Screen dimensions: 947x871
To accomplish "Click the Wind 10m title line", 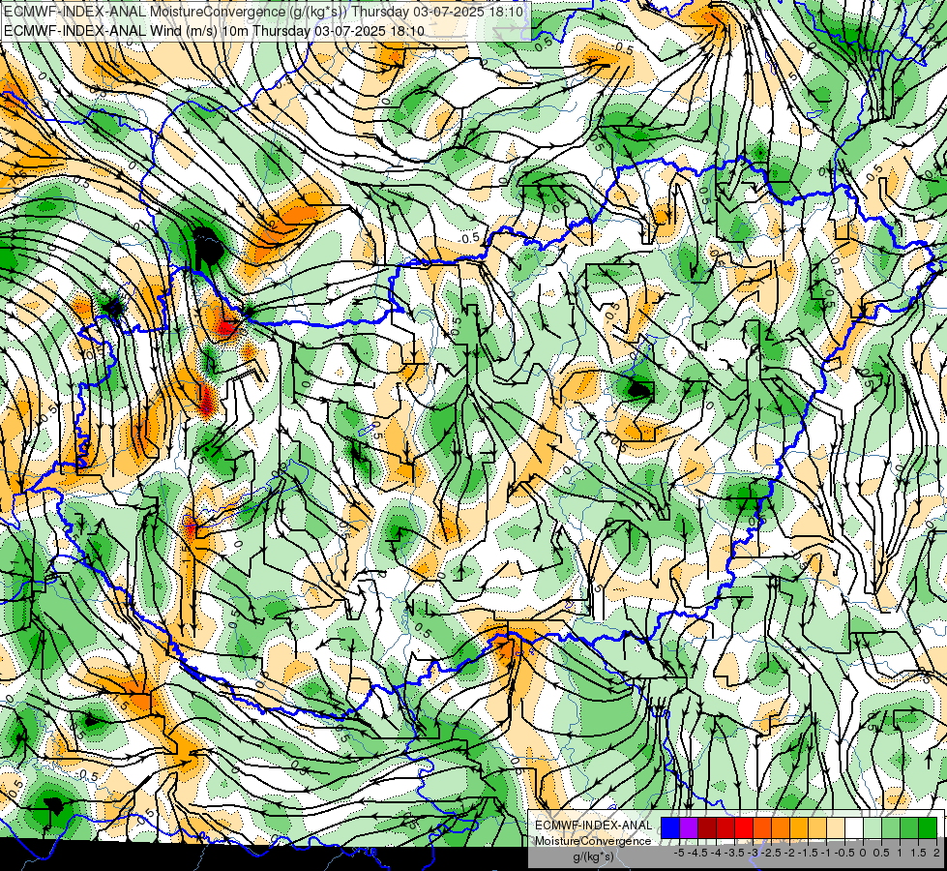I will pyautogui.click(x=214, y=31).
